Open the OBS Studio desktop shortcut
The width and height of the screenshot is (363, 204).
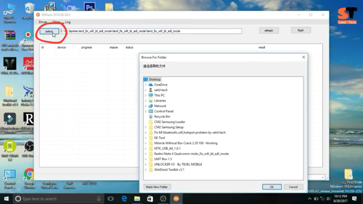tap(28, 149)
